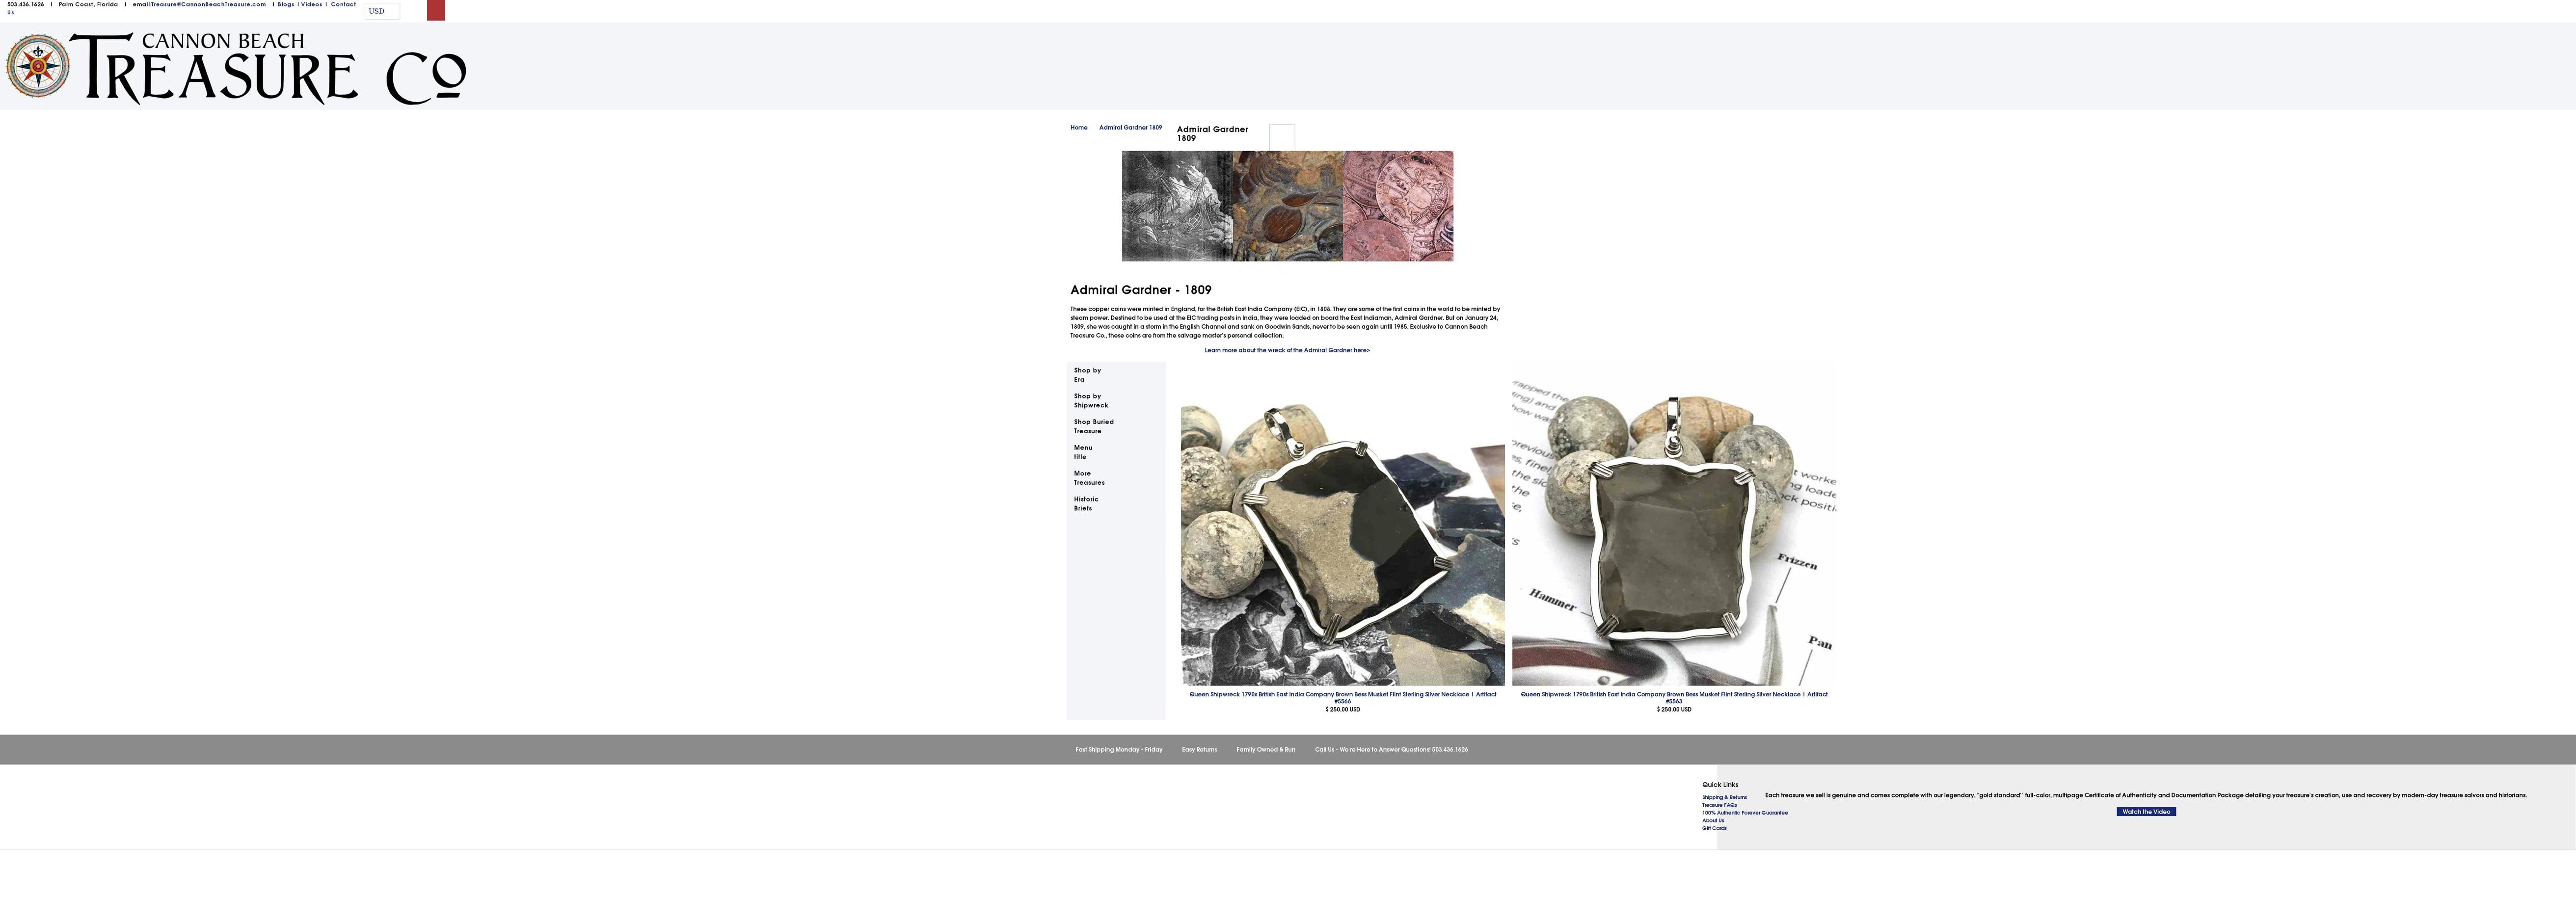
Task: Open the More Treasures menu
Action: coord(1089,478)
